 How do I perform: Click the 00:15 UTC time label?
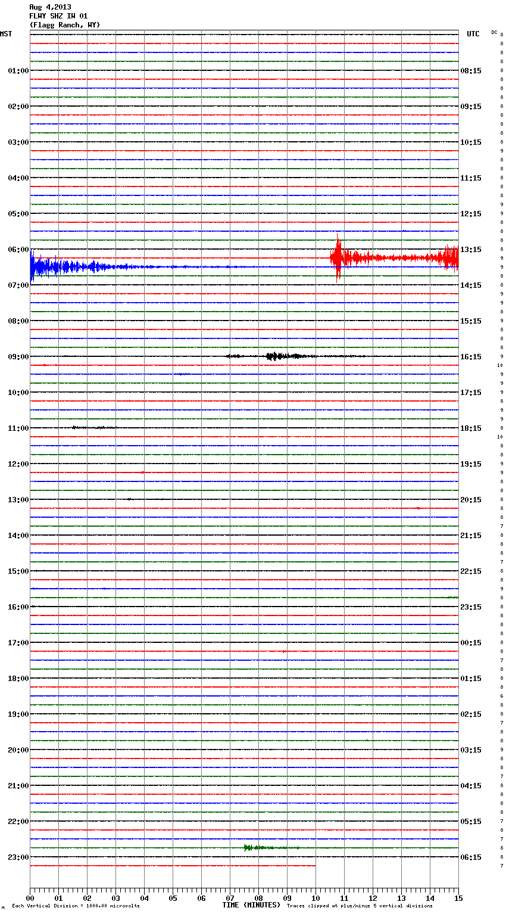471,643
